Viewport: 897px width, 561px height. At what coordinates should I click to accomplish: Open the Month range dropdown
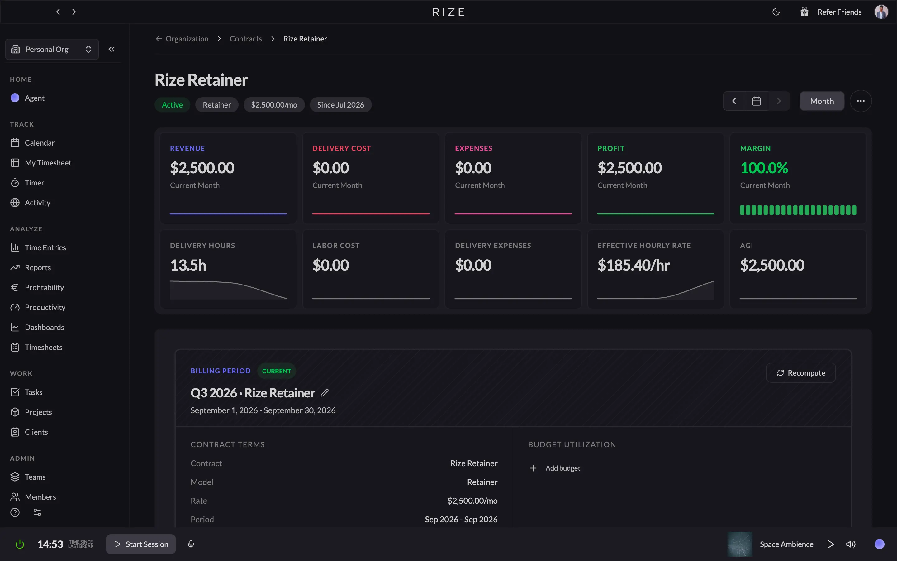pos(822,101)
